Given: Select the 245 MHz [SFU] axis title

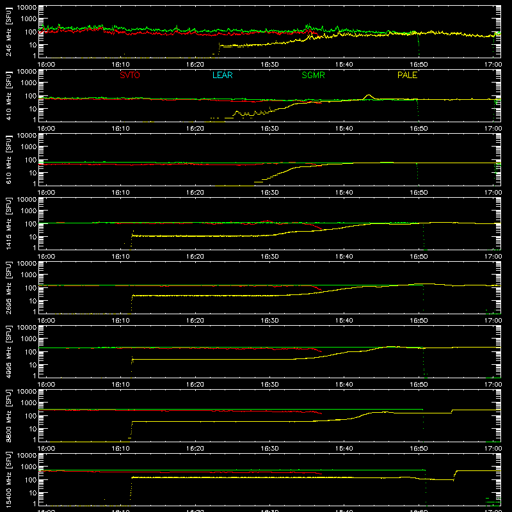Looking at the screenshot, I should (9, 31).
